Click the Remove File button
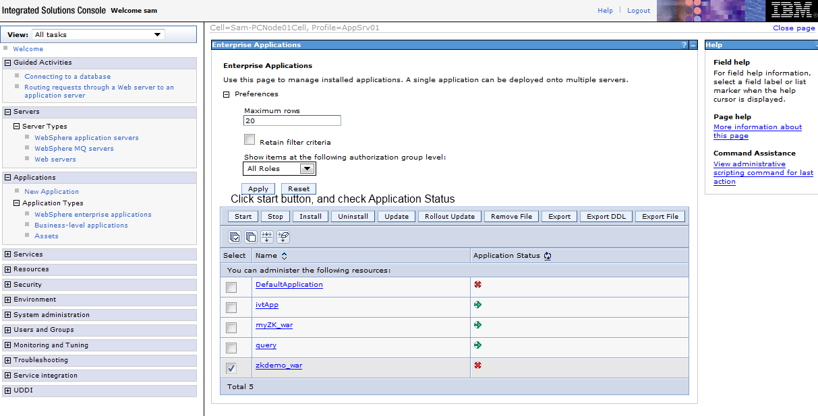 click(511, 217)
